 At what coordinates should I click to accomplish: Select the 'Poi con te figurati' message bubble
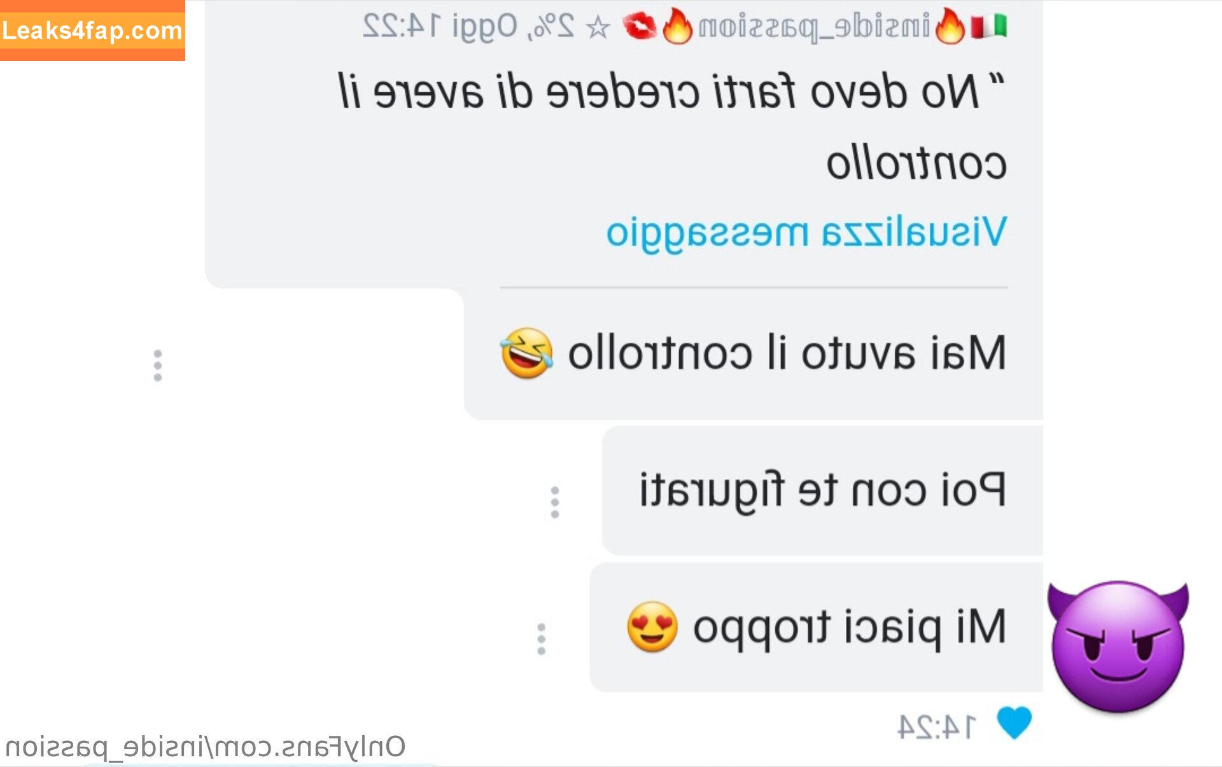[x=822, y=490]
